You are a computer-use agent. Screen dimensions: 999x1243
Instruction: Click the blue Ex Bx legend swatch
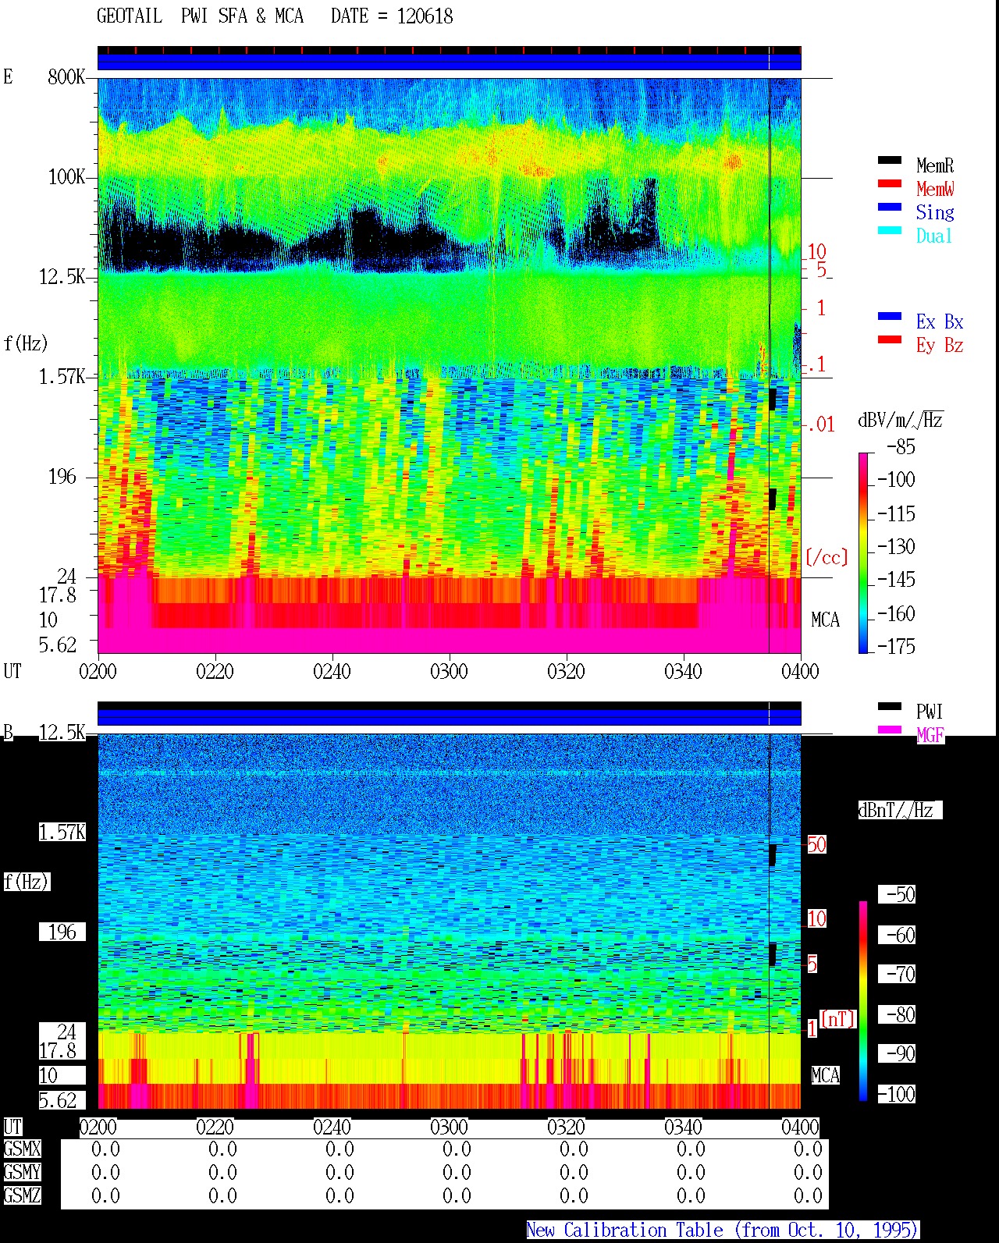(890, 316)
